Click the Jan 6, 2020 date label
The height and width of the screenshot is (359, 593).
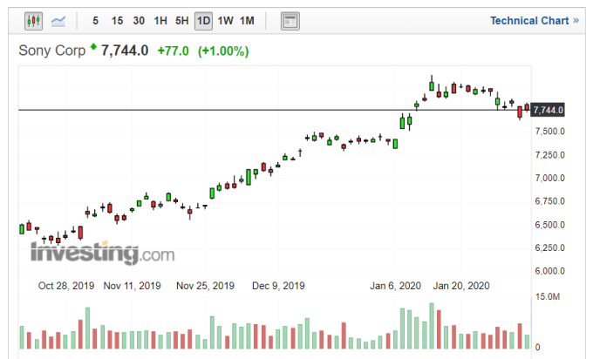[395, 286]
